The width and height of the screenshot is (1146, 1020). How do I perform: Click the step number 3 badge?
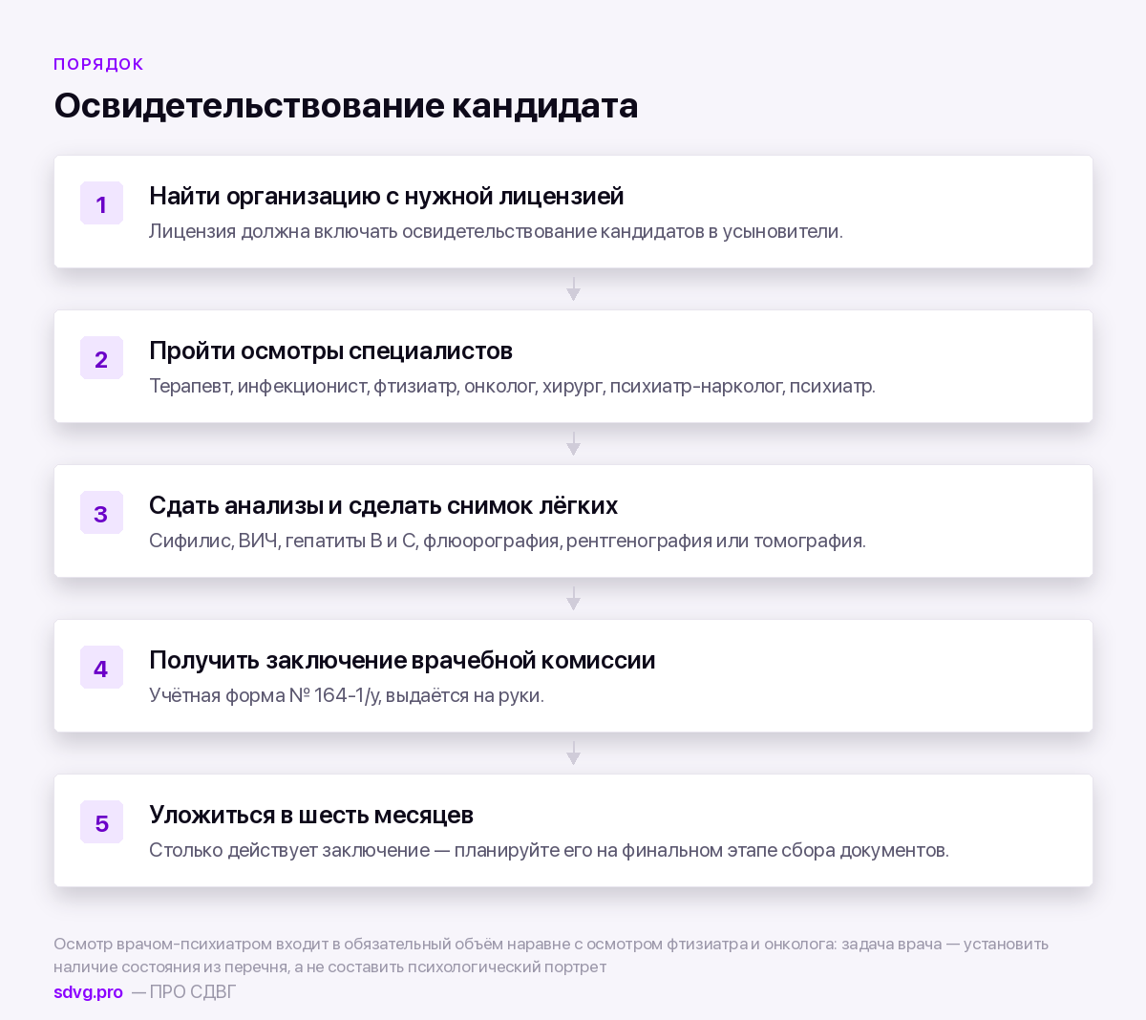(101, 513)
